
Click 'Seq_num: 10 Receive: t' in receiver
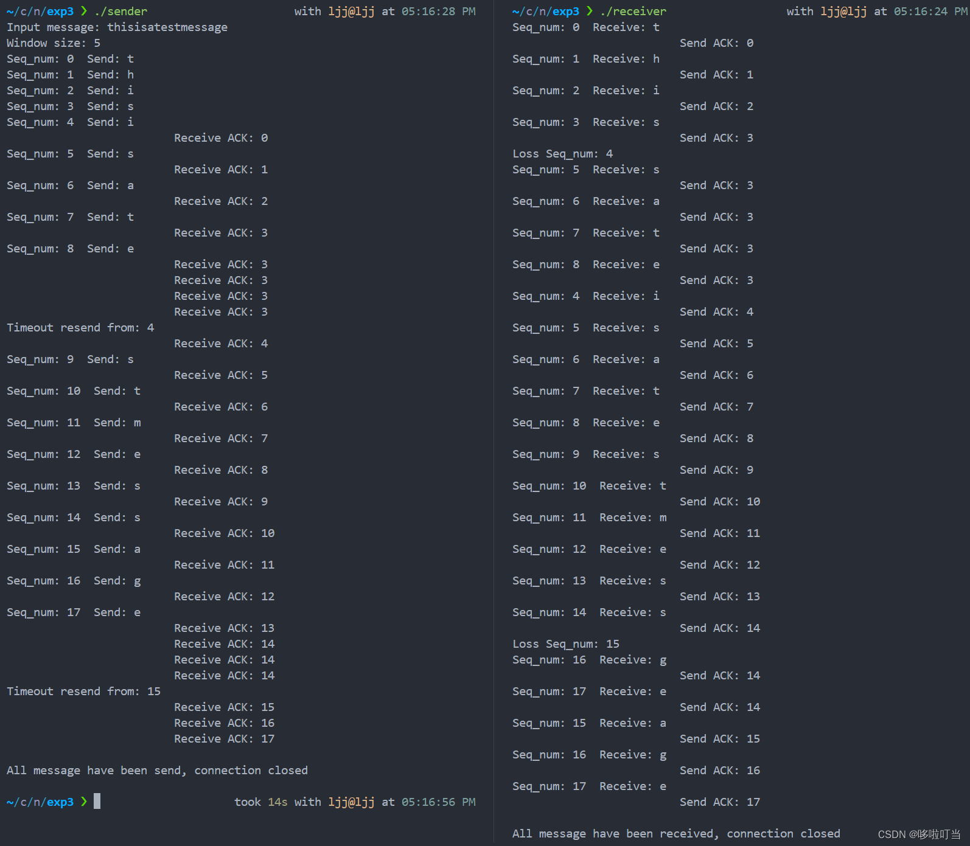[589, 486]
